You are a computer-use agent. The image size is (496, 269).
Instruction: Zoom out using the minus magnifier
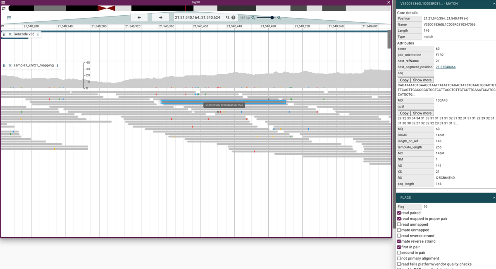click(253, 18)
